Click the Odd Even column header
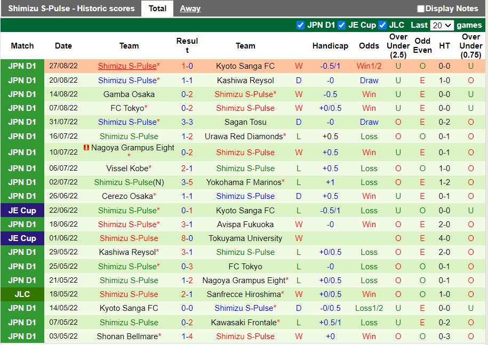This screenshot has width=488, height=345. point(422,46)
